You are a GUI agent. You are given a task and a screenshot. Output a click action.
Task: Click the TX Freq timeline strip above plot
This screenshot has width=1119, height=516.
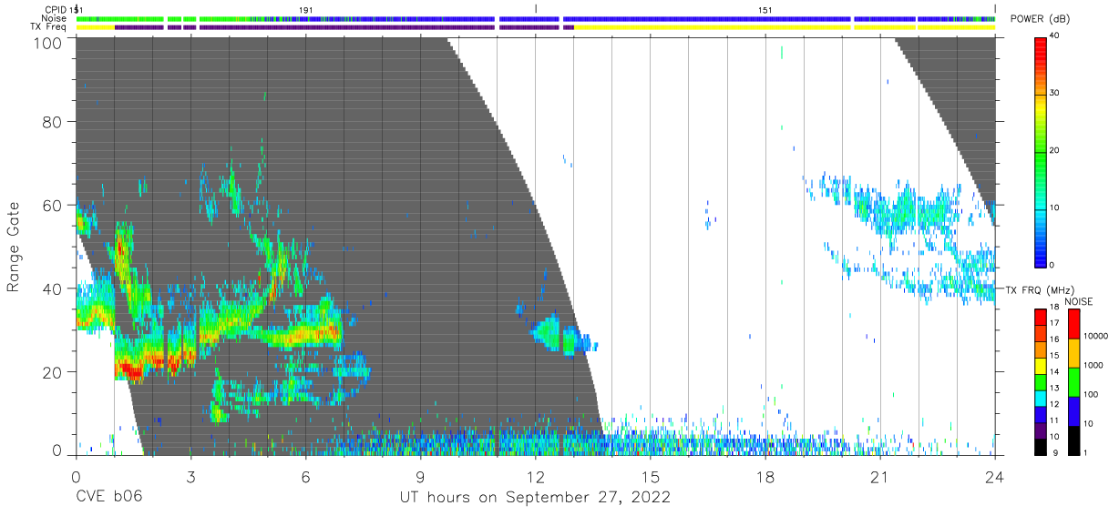(x=535, y=27)
